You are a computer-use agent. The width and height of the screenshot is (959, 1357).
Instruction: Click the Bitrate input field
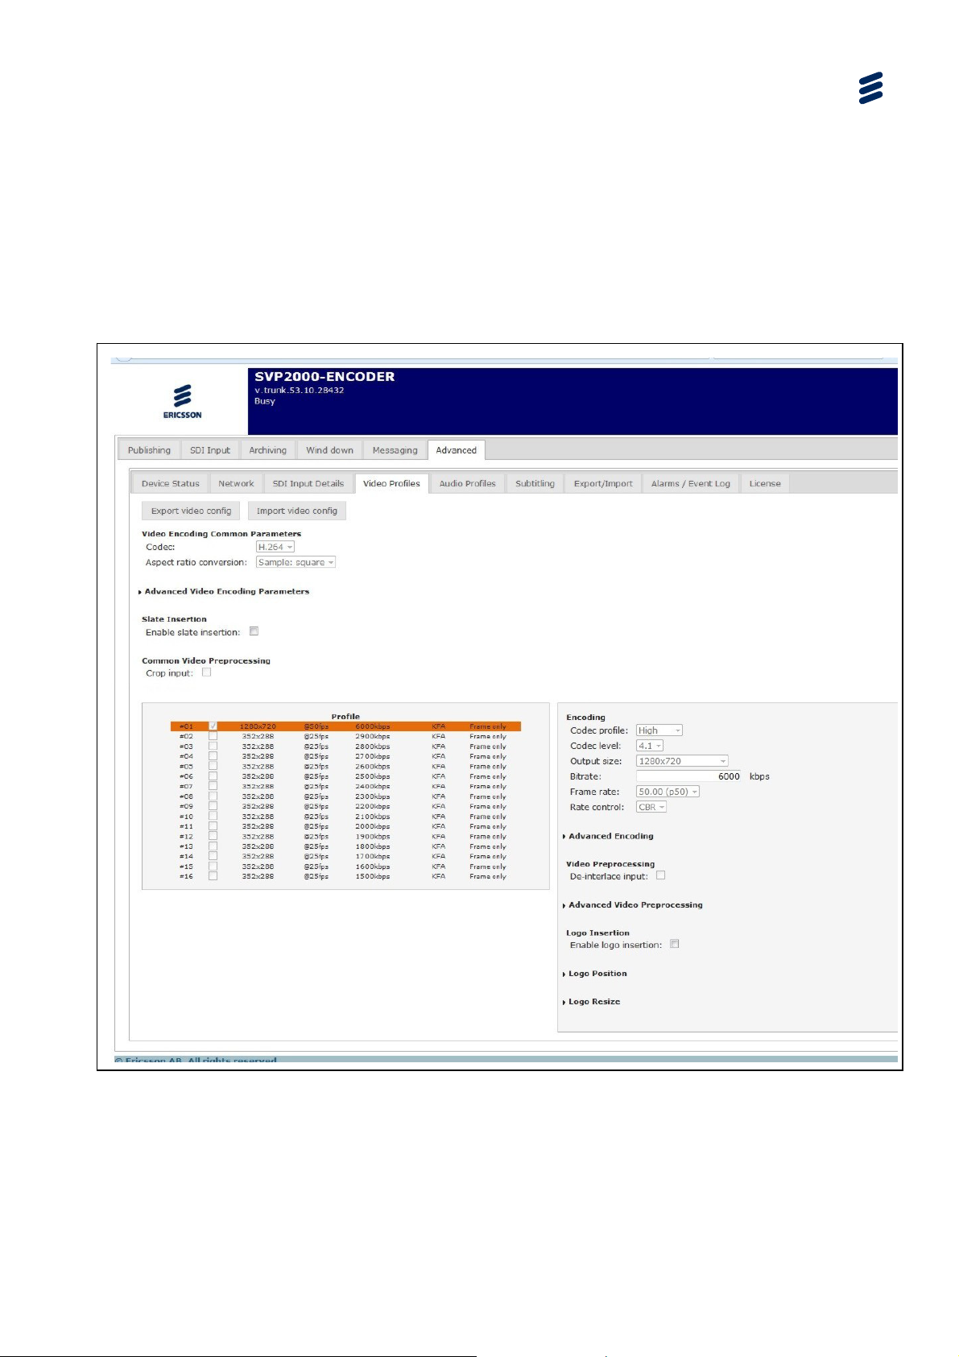click(x=690, y=776)
